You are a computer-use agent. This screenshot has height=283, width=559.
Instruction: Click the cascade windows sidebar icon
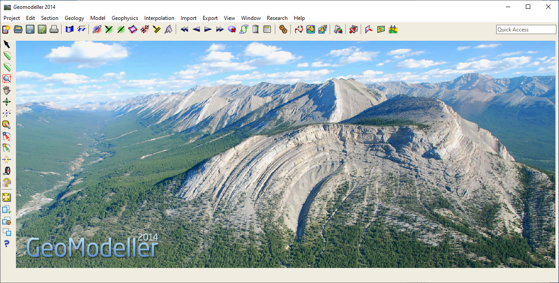point(7,232)
